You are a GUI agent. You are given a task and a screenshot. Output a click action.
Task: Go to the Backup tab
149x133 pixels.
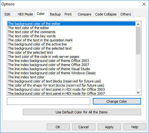(x=56, y=14)
